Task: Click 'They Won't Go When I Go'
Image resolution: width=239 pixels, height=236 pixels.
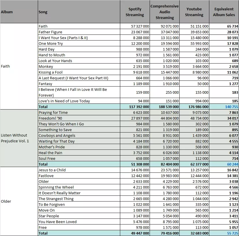Action: (x=79, y=124)
